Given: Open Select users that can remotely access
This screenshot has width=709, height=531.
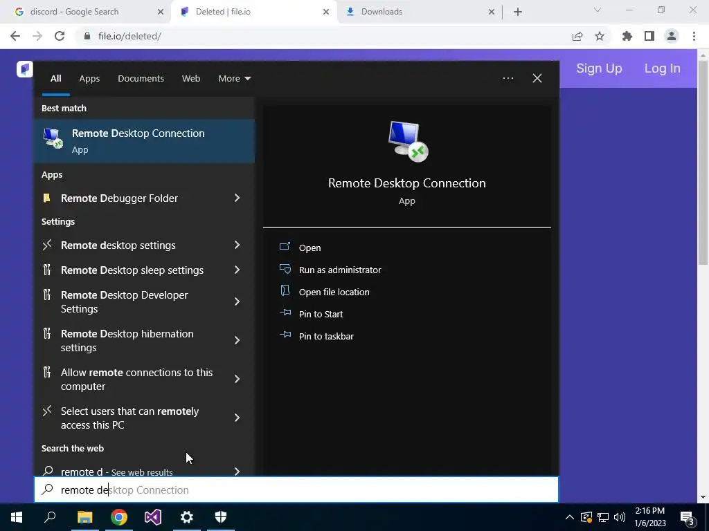Looking at the screenshot, I should pos(129,418).
